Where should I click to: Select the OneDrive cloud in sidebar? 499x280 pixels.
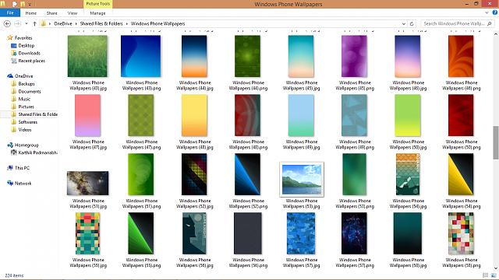10,76
